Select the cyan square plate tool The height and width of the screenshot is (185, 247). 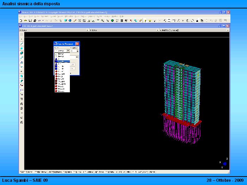[x=22, y=48]
